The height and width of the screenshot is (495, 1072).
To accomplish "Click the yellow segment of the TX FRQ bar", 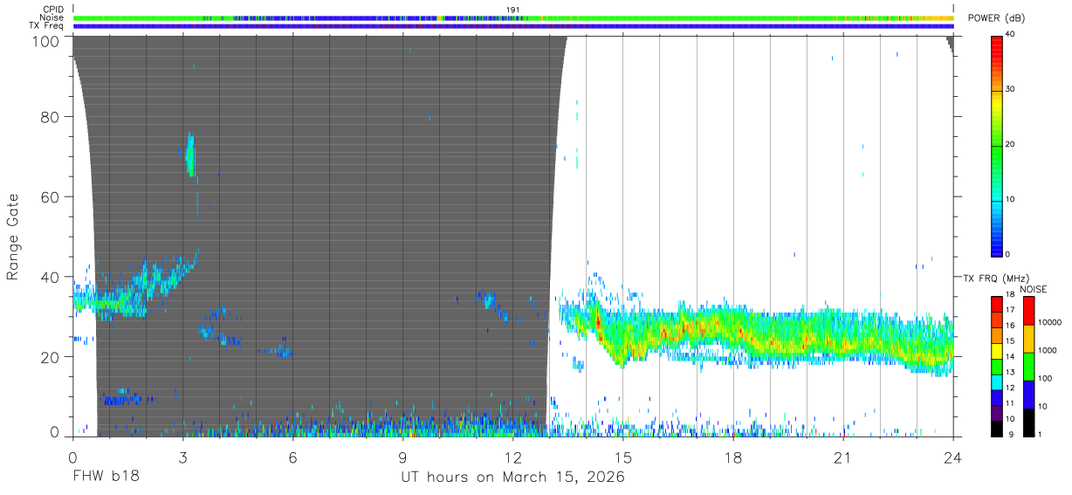I will pos(997,350).
